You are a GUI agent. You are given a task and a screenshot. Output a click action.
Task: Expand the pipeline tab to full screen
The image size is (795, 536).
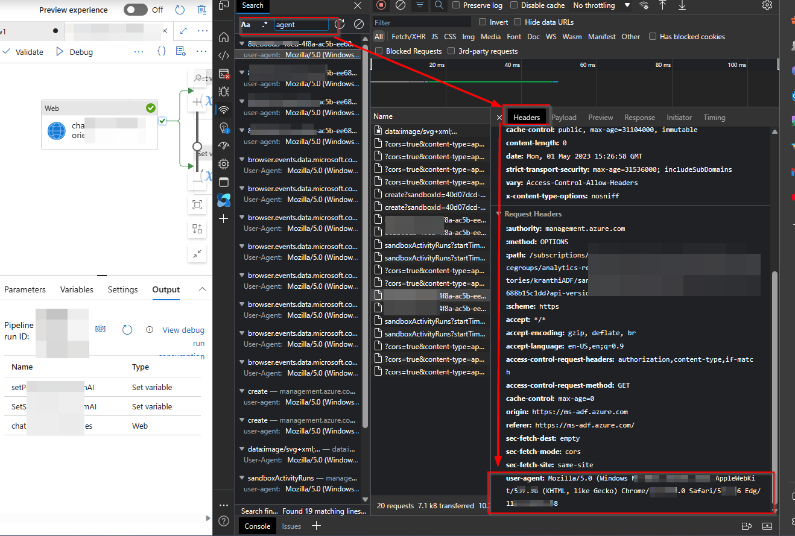point(184,30)
